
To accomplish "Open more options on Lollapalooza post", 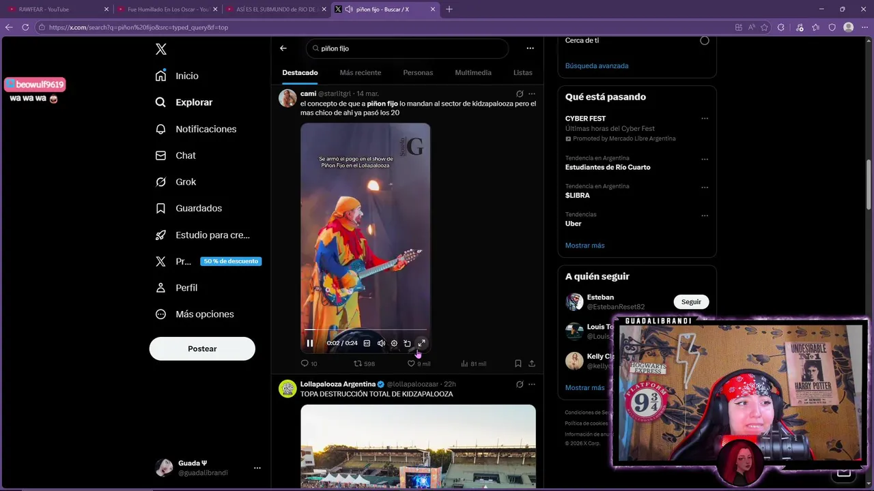I will (532, 385).
